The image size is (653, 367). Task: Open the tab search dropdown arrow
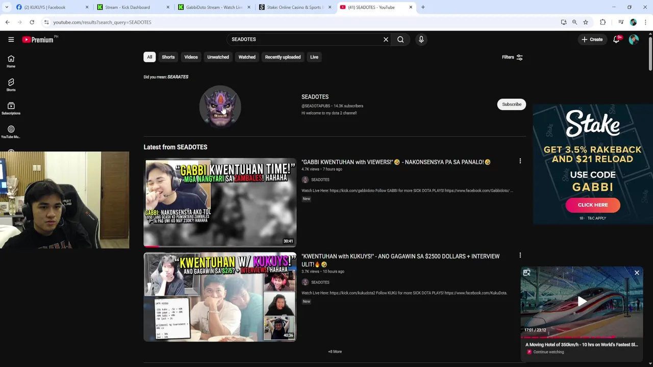(7, 7)
